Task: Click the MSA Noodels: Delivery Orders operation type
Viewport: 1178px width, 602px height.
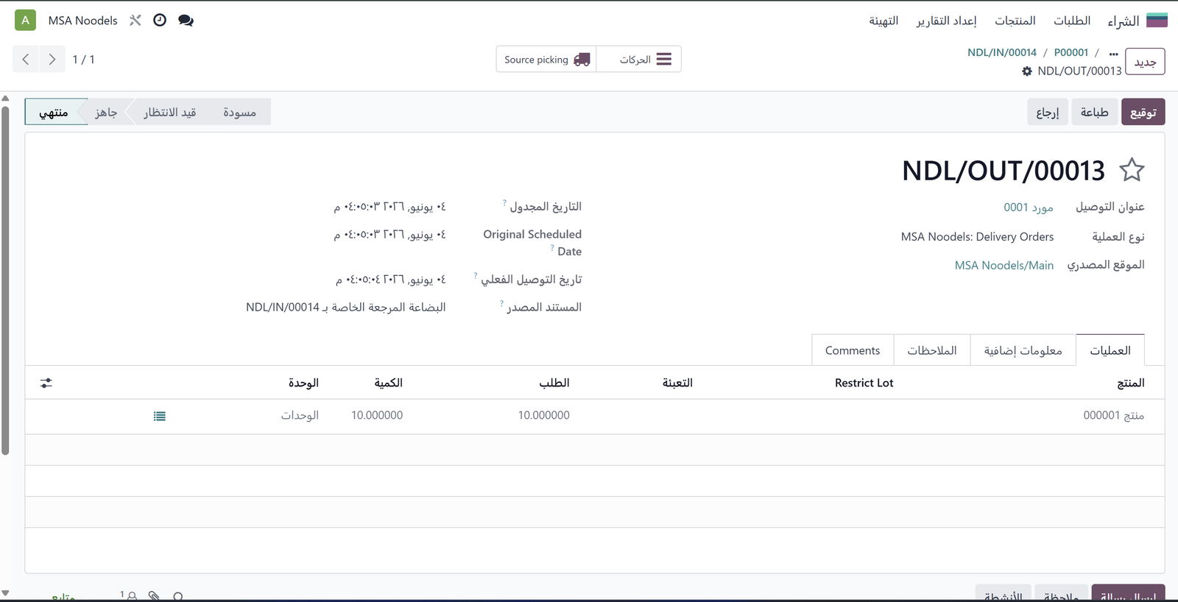Action: point(977,237)
